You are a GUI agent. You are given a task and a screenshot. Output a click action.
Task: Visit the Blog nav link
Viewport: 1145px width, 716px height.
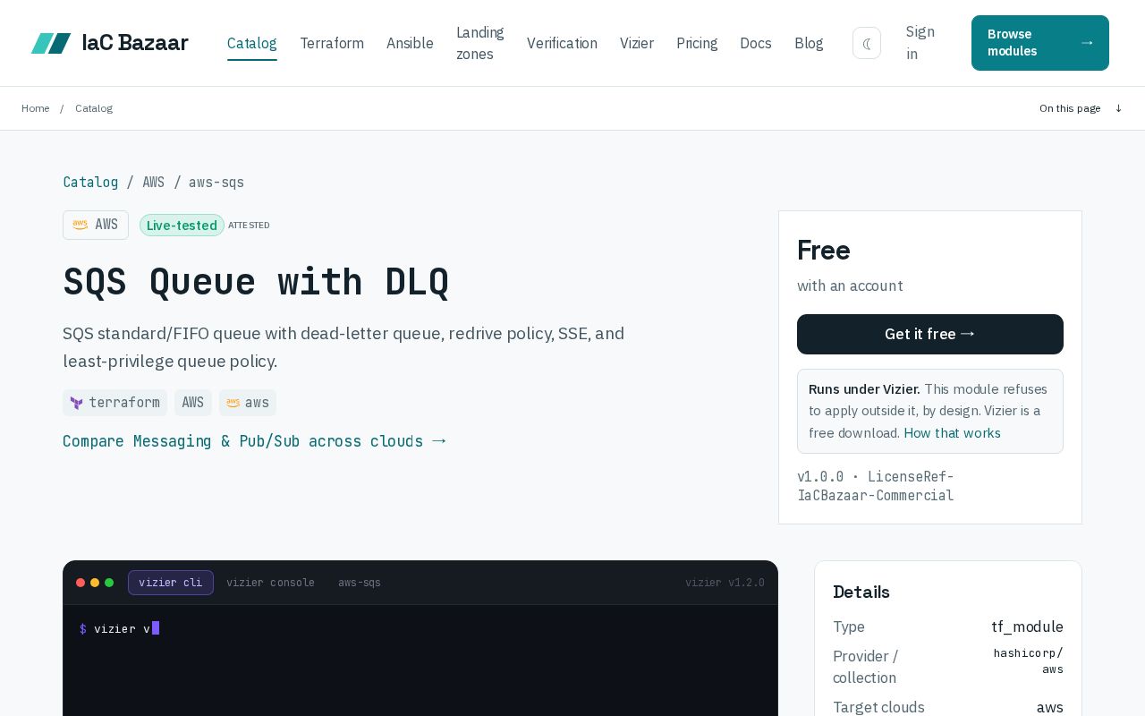[809, 43]
